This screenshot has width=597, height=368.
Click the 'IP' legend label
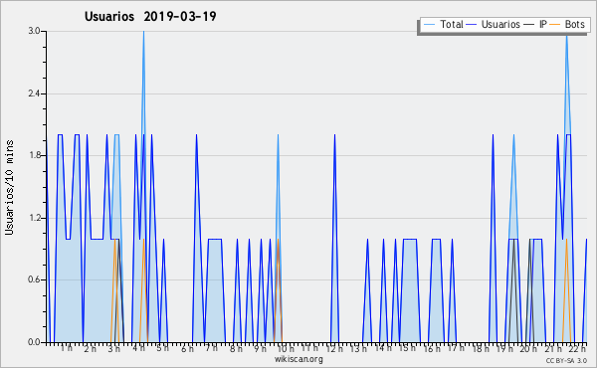pos(543,24)
